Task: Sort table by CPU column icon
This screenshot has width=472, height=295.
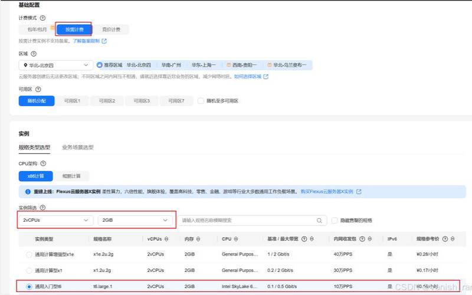Action: click(235, 239)
